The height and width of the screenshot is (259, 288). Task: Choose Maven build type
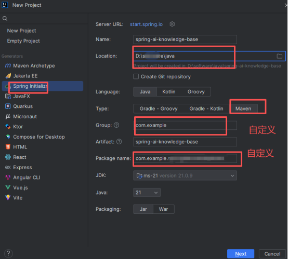[x=243, y=108]
